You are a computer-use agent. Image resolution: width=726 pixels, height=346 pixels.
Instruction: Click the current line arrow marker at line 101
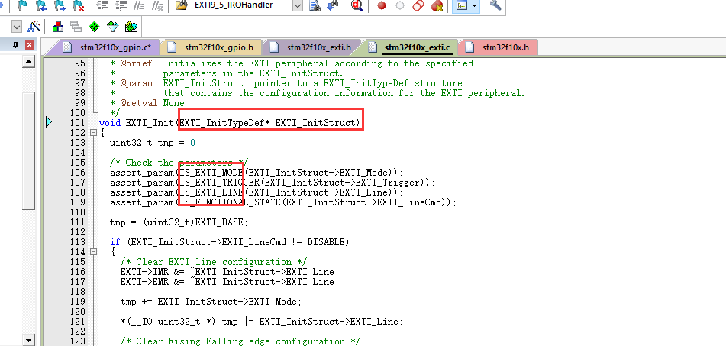pyautogui.click(x=49, y=122)
